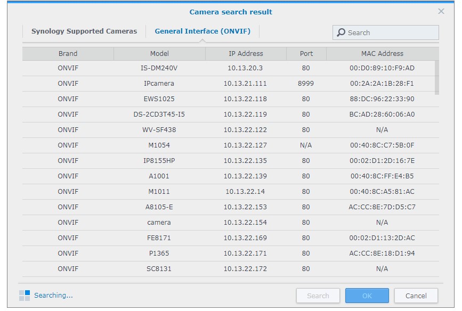The height and width of the screenshot is (311, 462).
Task: Click the MAC Address column header
Action: coord(382,53)
